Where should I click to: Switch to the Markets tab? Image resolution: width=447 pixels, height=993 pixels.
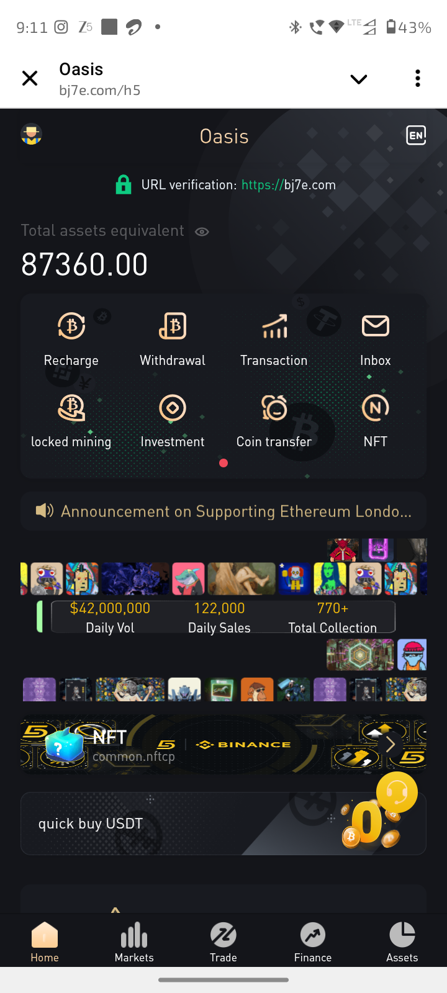(134, 941)
